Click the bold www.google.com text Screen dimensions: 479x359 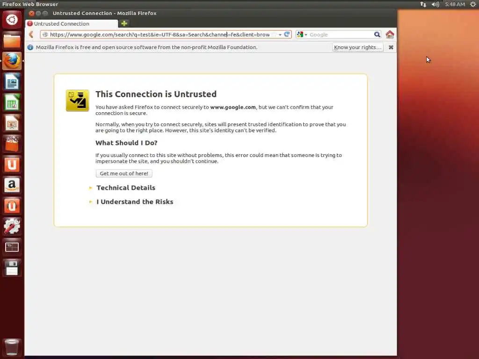233,107
